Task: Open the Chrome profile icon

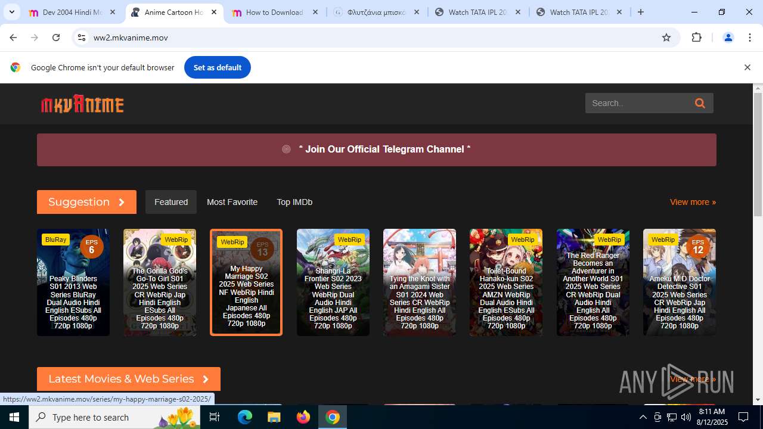Action: click(x=728, y=38)
